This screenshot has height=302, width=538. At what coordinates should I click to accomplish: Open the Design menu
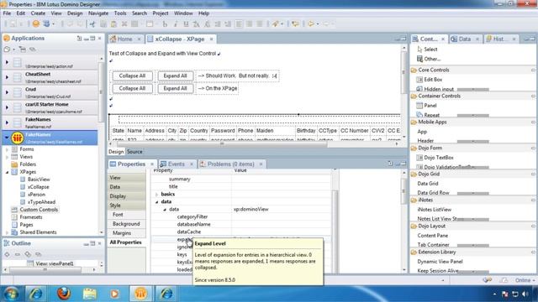(75, 13)
